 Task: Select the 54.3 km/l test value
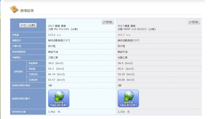point(56,69)
